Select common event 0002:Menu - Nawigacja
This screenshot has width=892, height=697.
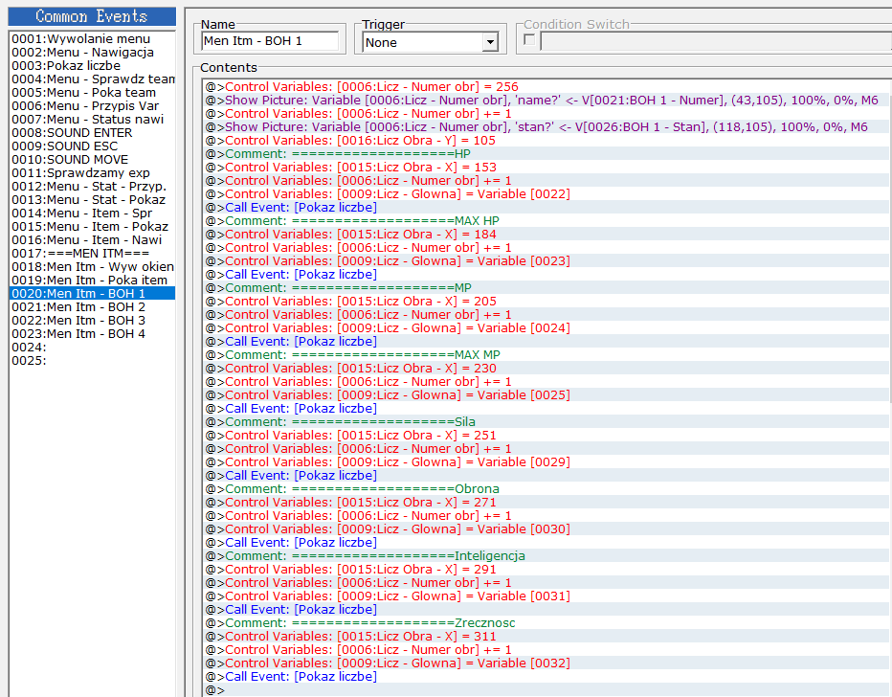coord(93,53)
